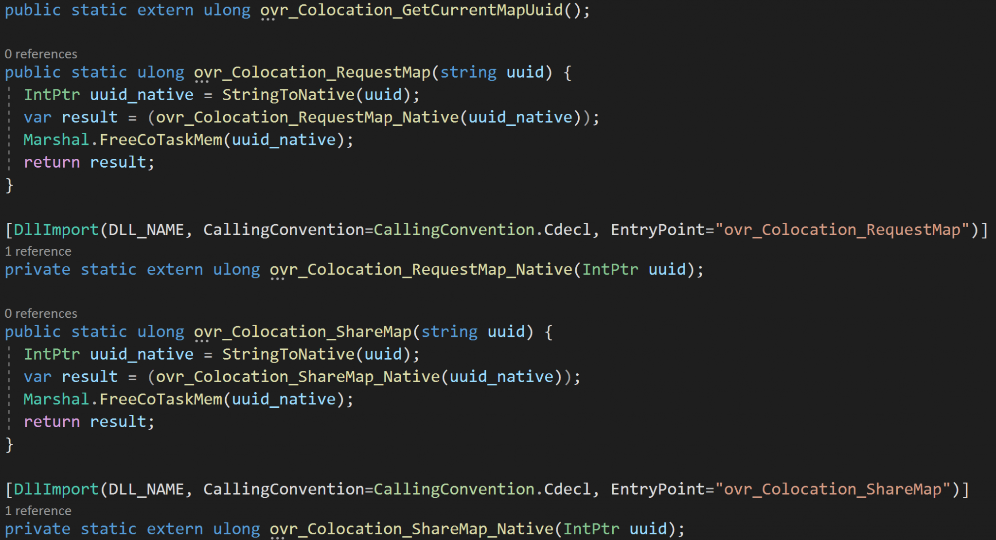Viewport: 996px width, 540px height.
Task: Click extern keyword on GetCurrentMapUuid line
Action: [x=165, y=10]
